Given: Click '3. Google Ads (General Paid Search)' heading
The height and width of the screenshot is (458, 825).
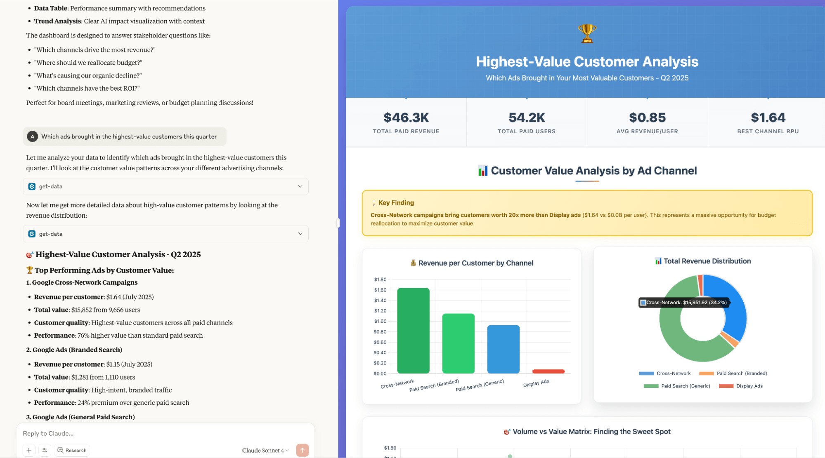Looking at the screenshot, I should tap(80, 417).
